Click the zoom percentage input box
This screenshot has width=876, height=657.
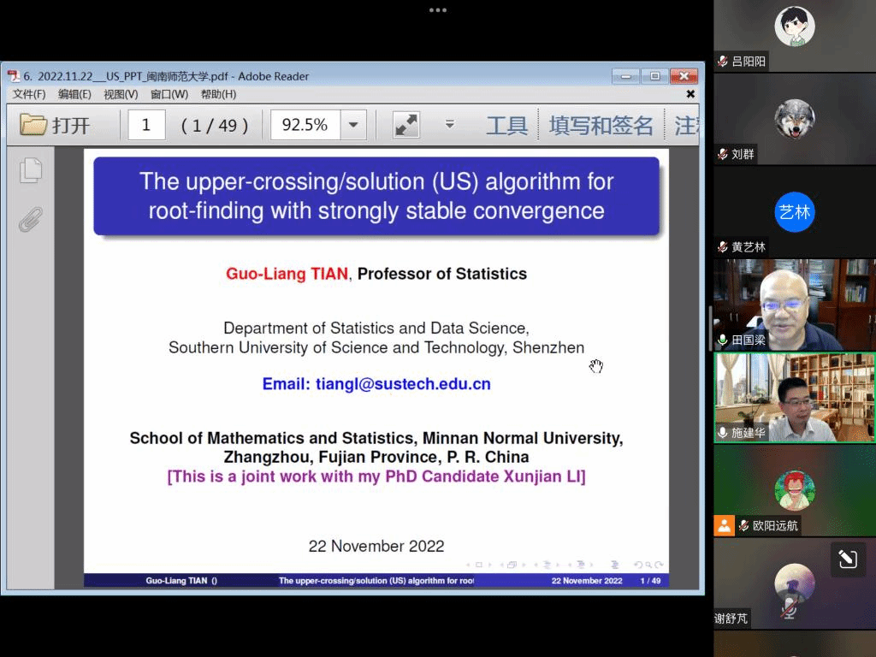click(305, 125)
